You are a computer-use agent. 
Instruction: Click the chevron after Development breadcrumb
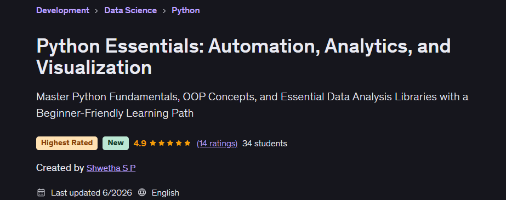(96, 10)
